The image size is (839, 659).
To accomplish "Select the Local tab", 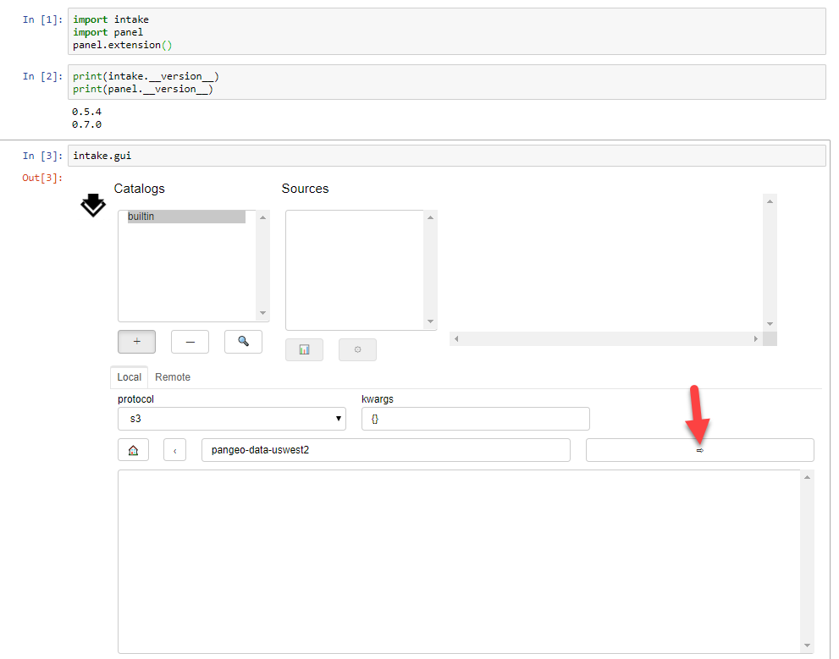I will (129, 376).
